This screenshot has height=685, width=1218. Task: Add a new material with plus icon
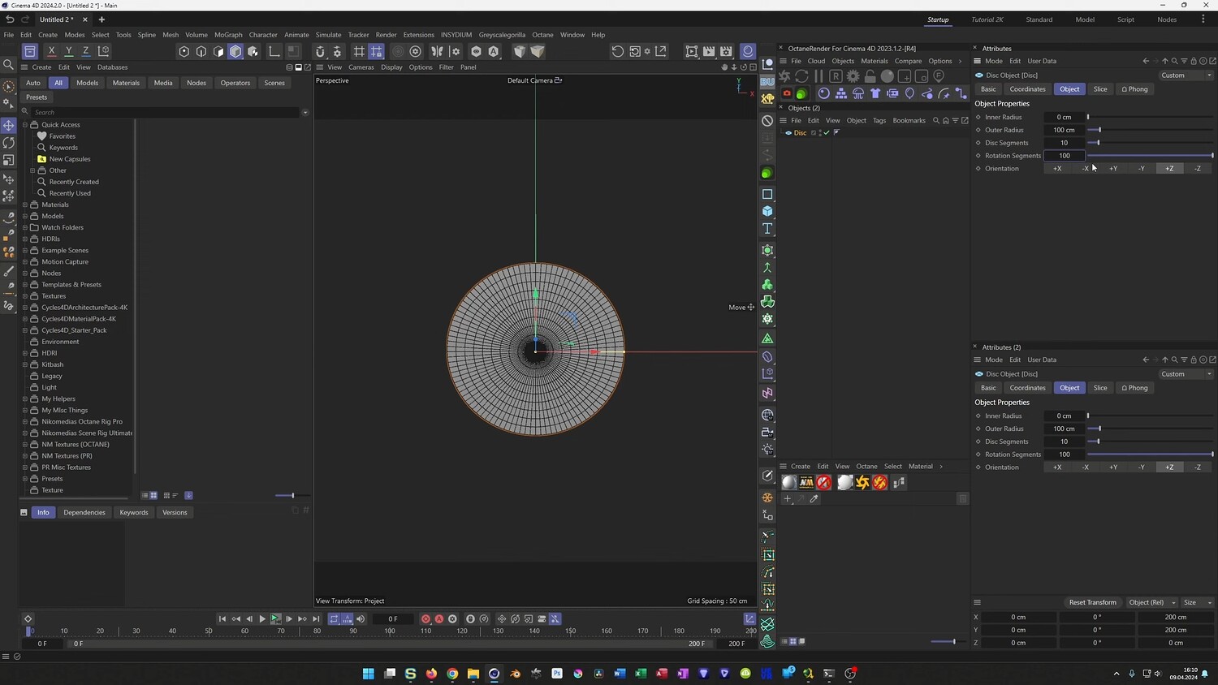787,499
